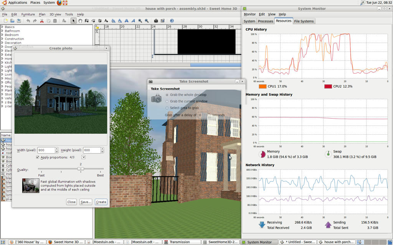Switch to the File Systems tab
The height and width of the screenshot is (245, 393).
coord(304,21)
